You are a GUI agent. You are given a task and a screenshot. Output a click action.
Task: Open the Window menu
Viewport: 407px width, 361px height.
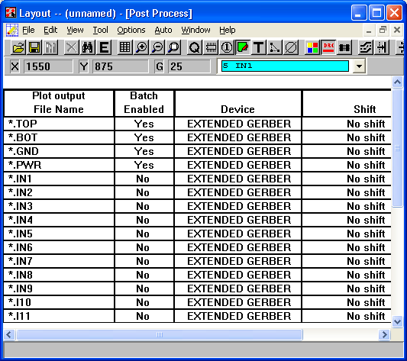pos(195,30)
